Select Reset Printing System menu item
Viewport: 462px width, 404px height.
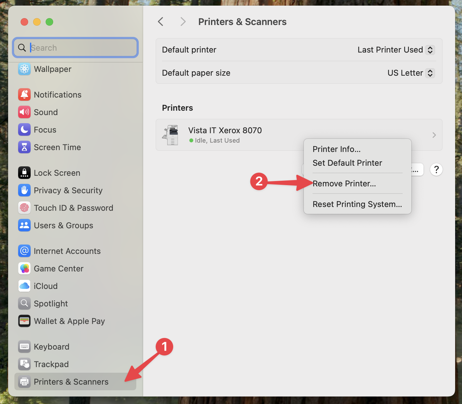357,204
